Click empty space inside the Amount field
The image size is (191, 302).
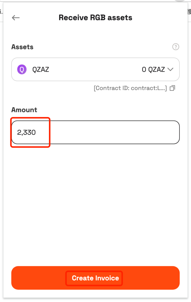115,132
